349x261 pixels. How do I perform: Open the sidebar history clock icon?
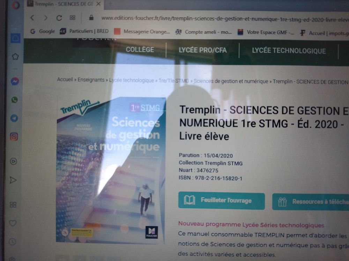click(x=13, y=242)
